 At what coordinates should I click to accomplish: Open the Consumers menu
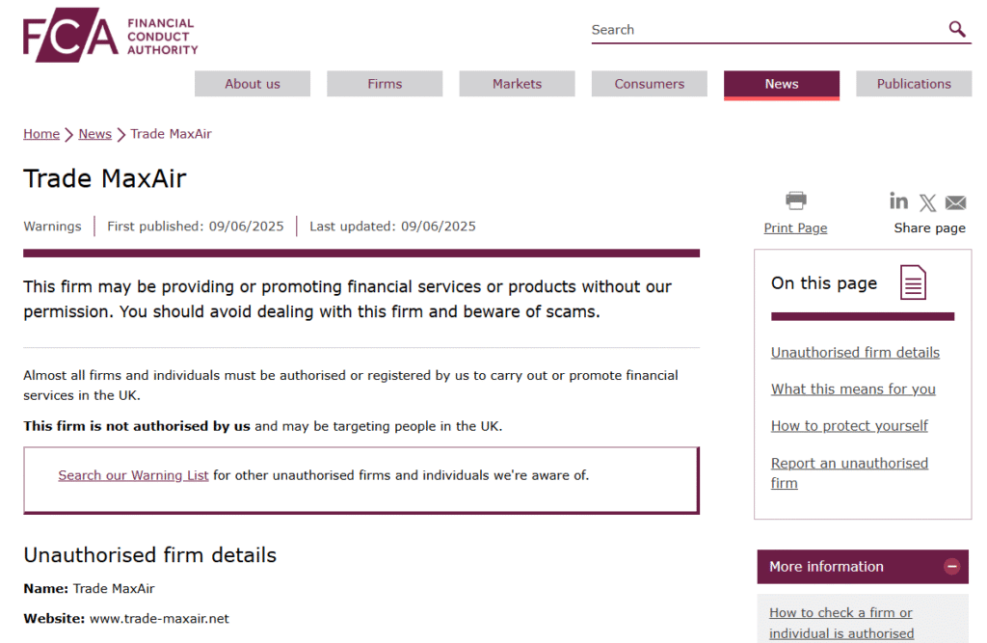pyautogui.click(x=649, y=84)
